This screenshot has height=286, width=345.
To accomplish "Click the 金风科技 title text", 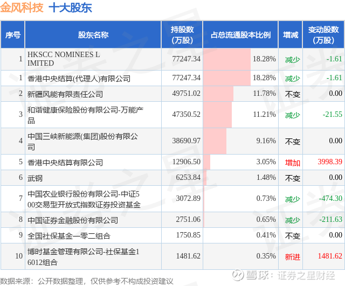I will click(22, 8).
